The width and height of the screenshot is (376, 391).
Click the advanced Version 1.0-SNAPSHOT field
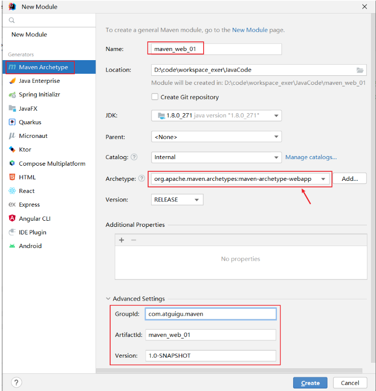coord(211,356)
